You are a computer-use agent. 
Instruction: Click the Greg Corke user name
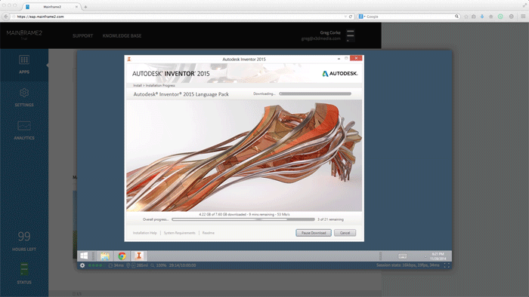[330, 32]
